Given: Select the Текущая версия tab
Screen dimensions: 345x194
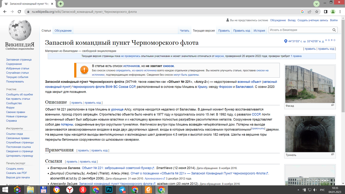Looking at the screenshot, I should [x=204, y=30].
